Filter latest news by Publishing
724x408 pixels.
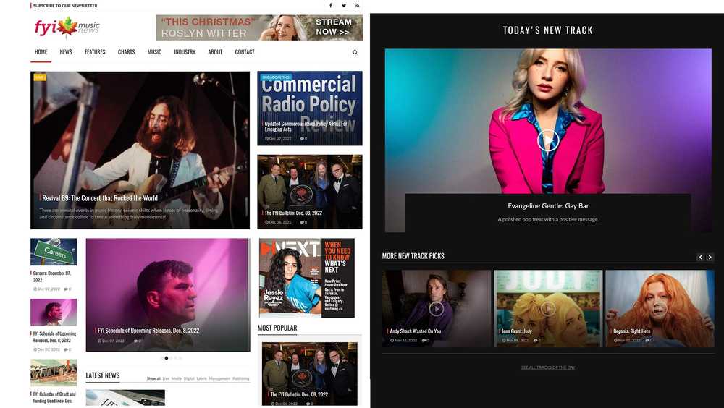240,378
